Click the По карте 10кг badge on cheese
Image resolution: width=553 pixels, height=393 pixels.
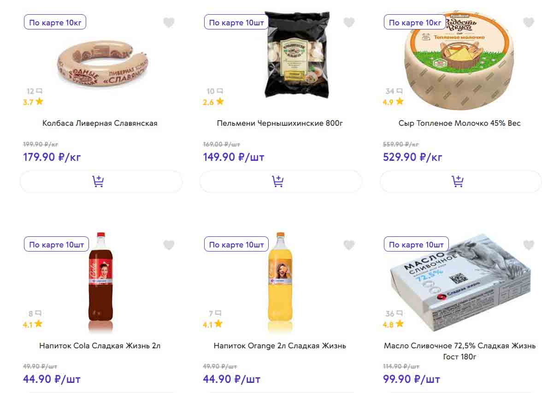pos(415,23)
